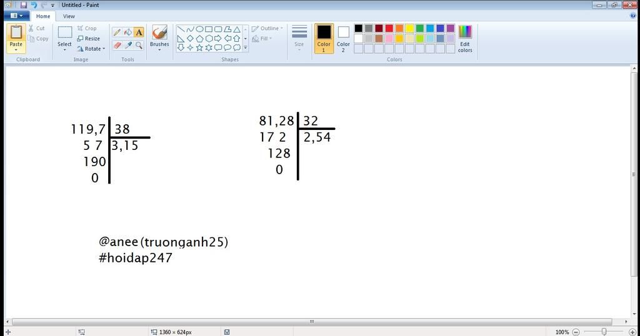This screenshot has width=640, height=336.
Task: Expand the Select dropdown arrow
Action: coord(64,49)
